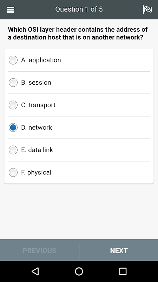Tap the checkered flag icon
Screen dimensions: 158x282
click(x=147, y=10)
